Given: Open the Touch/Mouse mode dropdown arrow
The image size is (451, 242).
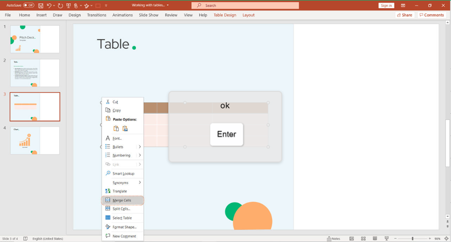Looking at the screenshot, I should click(81, 5).
